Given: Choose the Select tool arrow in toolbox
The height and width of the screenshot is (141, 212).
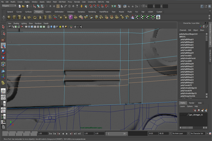Looking at the screenshot, I should point(3,27).
